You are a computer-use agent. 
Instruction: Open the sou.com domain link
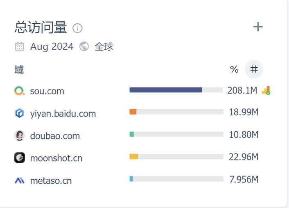click(x=47, y=91)
